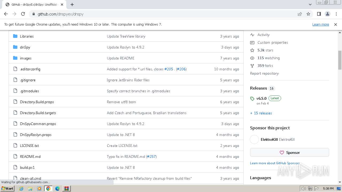
Task: Click the taskbar volume icon
Action: 304,189
